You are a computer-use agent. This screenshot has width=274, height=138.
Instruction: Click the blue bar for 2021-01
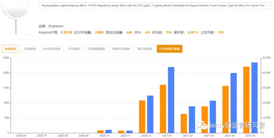pos(171,100)
